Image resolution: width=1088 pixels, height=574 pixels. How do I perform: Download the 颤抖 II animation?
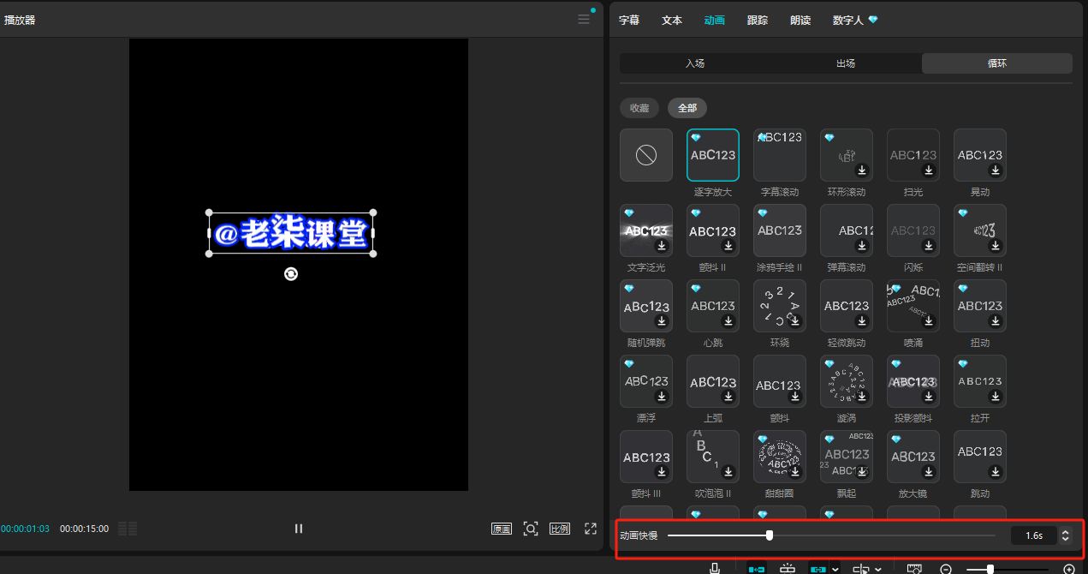coord(728,246)
